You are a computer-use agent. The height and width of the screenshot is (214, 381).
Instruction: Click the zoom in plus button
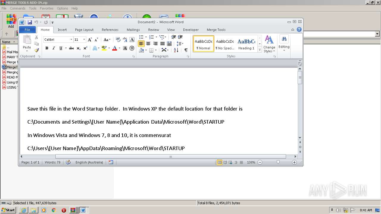click(x=294, y=162)
